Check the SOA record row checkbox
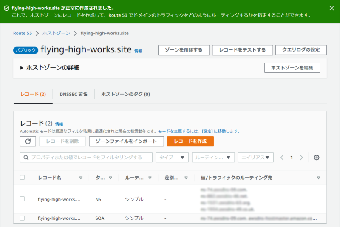This screenshot has height=227, width=340. pos(23,218)
